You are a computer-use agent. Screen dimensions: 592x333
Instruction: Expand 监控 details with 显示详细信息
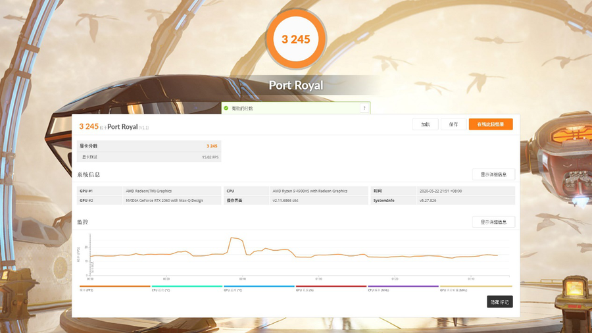point(493,222)
